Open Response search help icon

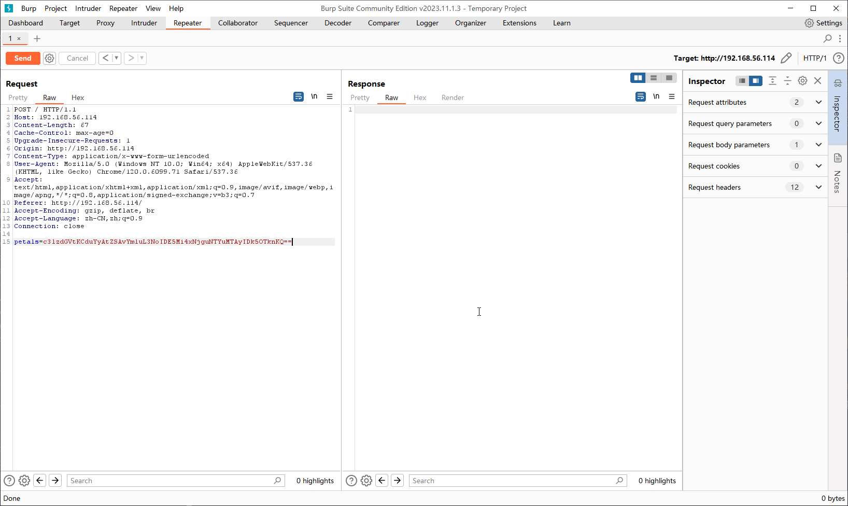pos(351,481)
